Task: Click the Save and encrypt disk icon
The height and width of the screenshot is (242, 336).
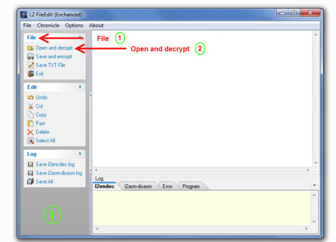Action: coord(31,56)
